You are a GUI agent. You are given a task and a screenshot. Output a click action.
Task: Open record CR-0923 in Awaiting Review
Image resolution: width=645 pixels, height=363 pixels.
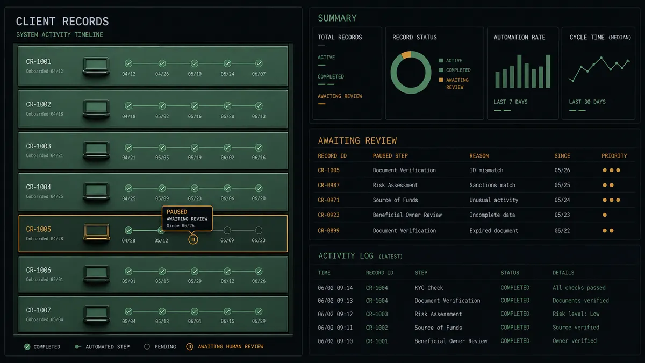(328, 215)
